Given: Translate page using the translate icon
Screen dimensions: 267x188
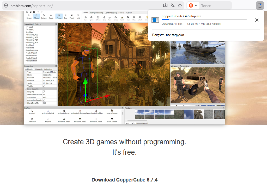Looking at the screenshot, I should tap(173, 6).
